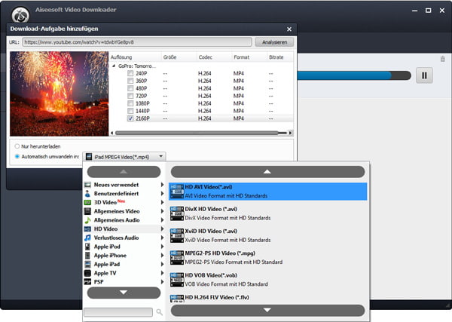Screen dimensions: 452x322
Task: Click the Aiseesoft app logo icon
Action: [20, 16]
